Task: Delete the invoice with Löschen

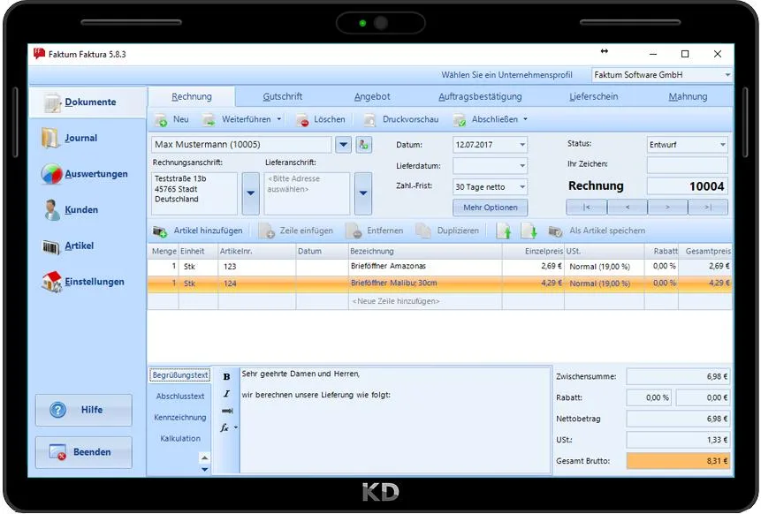Action: click(x=321, y=119)
